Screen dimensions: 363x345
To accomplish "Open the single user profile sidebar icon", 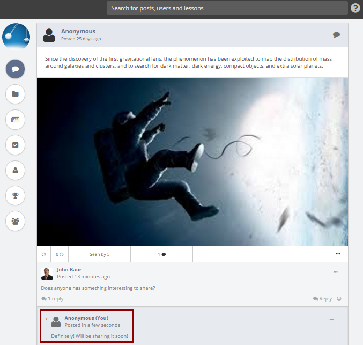I will coord(15,170).
